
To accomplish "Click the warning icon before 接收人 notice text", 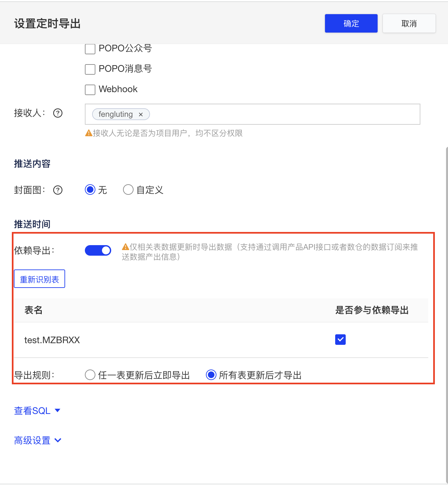I will tap(89, 133).
